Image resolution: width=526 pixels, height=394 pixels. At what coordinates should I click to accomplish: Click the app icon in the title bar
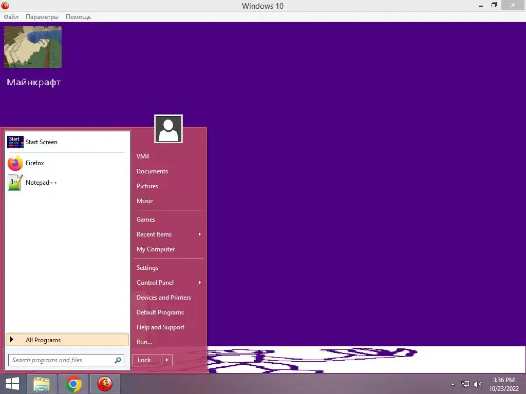pyautogui.click(x=5, y=5)
